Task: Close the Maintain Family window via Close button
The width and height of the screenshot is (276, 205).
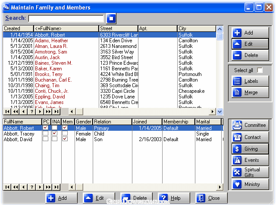Action: [x=211, y=198]
